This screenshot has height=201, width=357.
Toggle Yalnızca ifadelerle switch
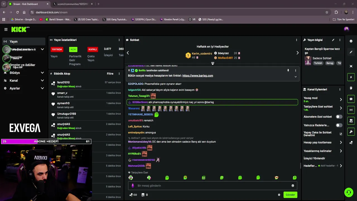[339, 125]
